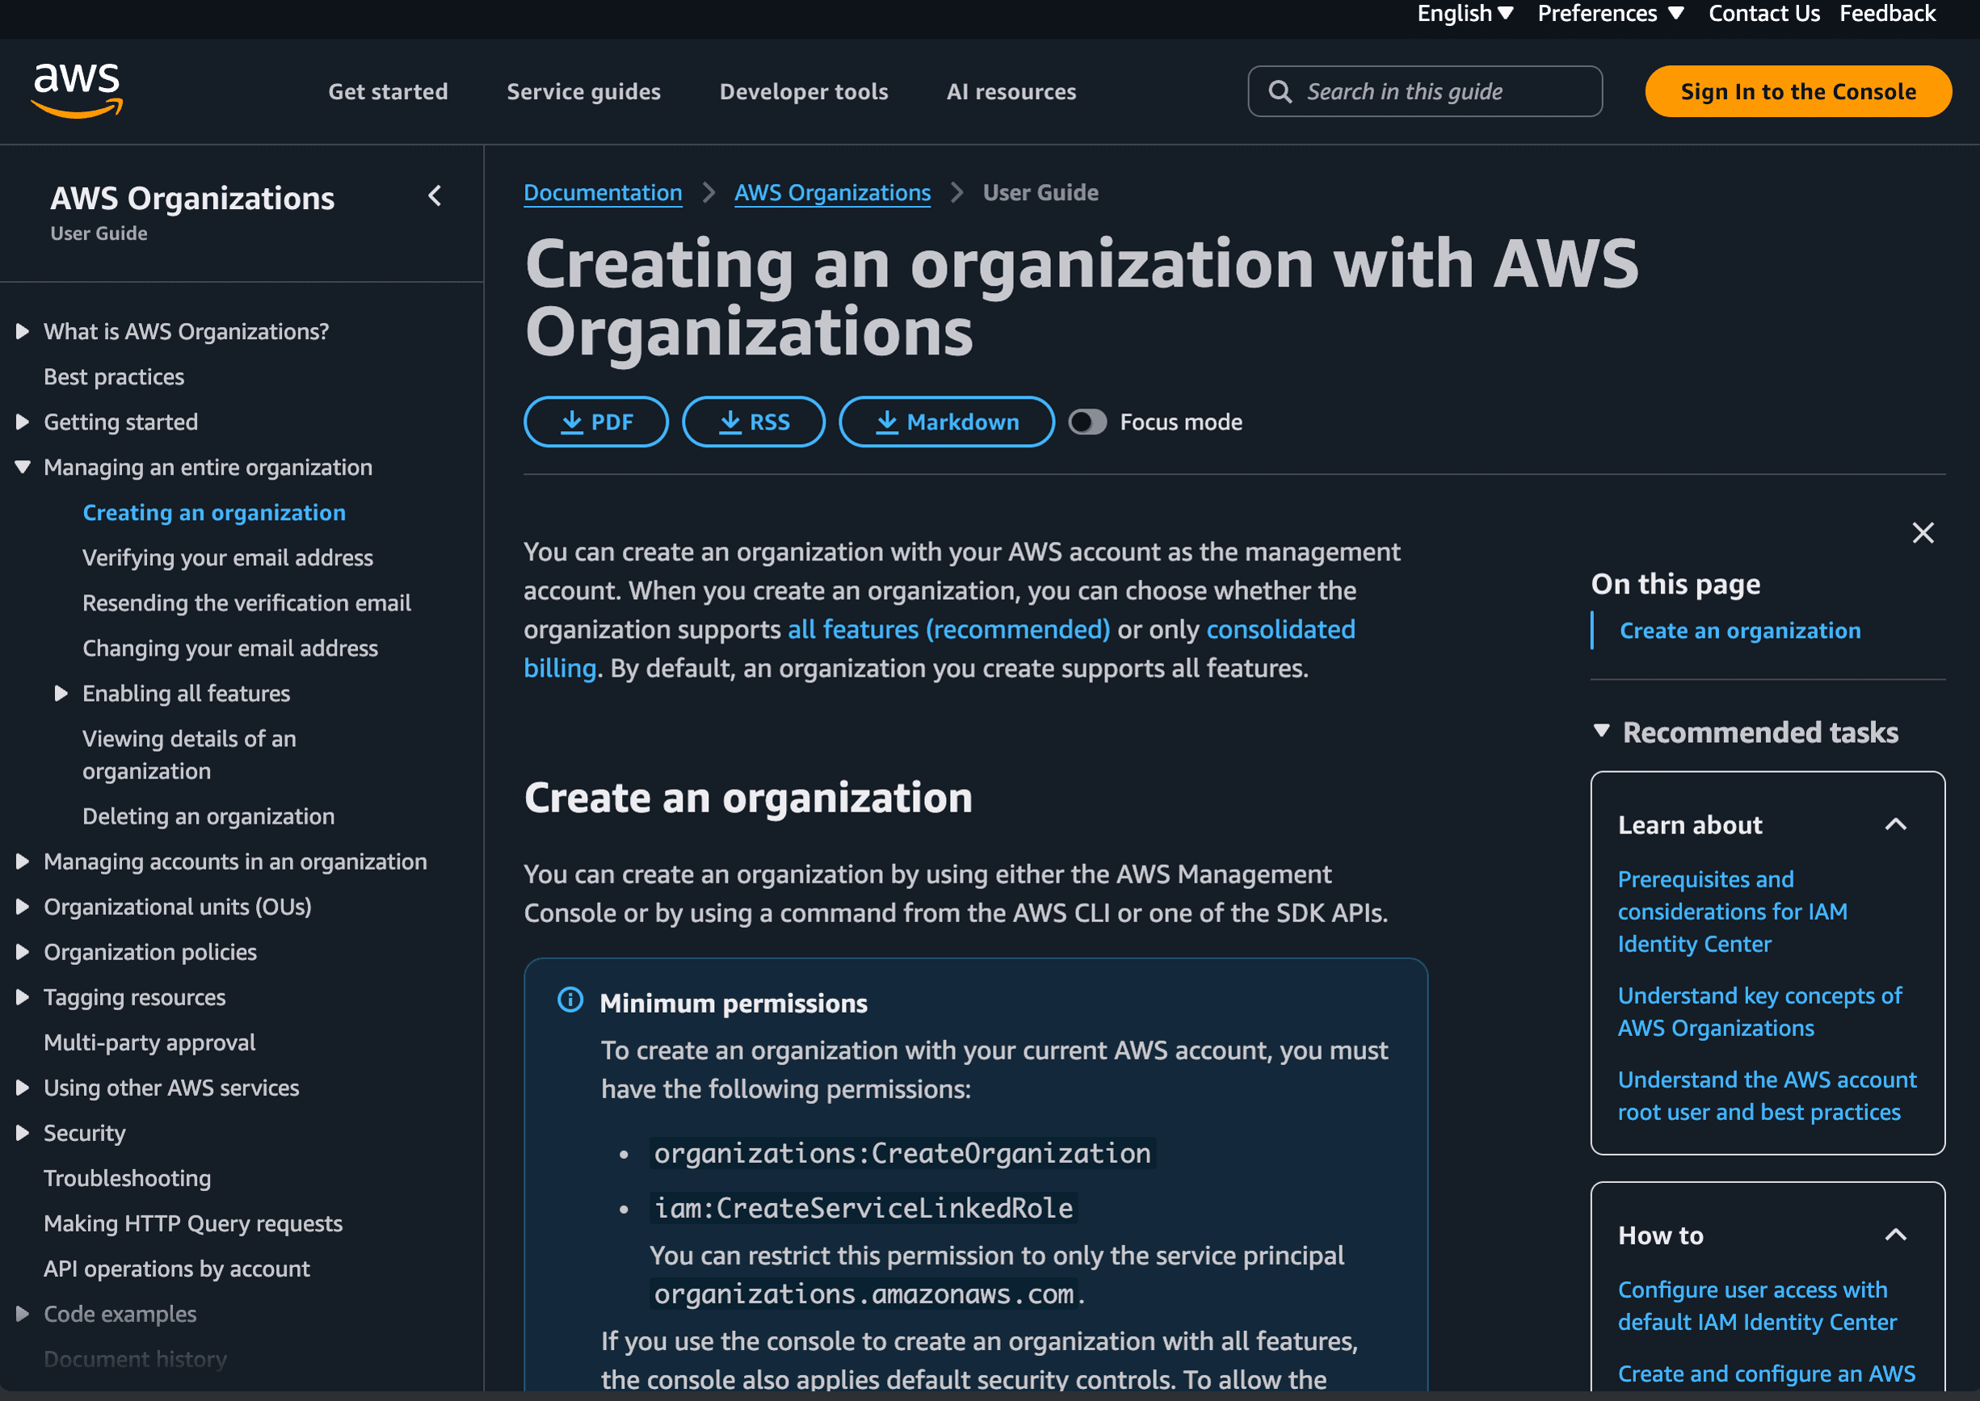Open Resending the verification email page
This screenshot has width=1980, height=1401.
(x=246, y=602)
